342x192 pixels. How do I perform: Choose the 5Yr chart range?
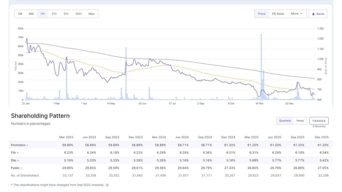click(x=66, y=14)
